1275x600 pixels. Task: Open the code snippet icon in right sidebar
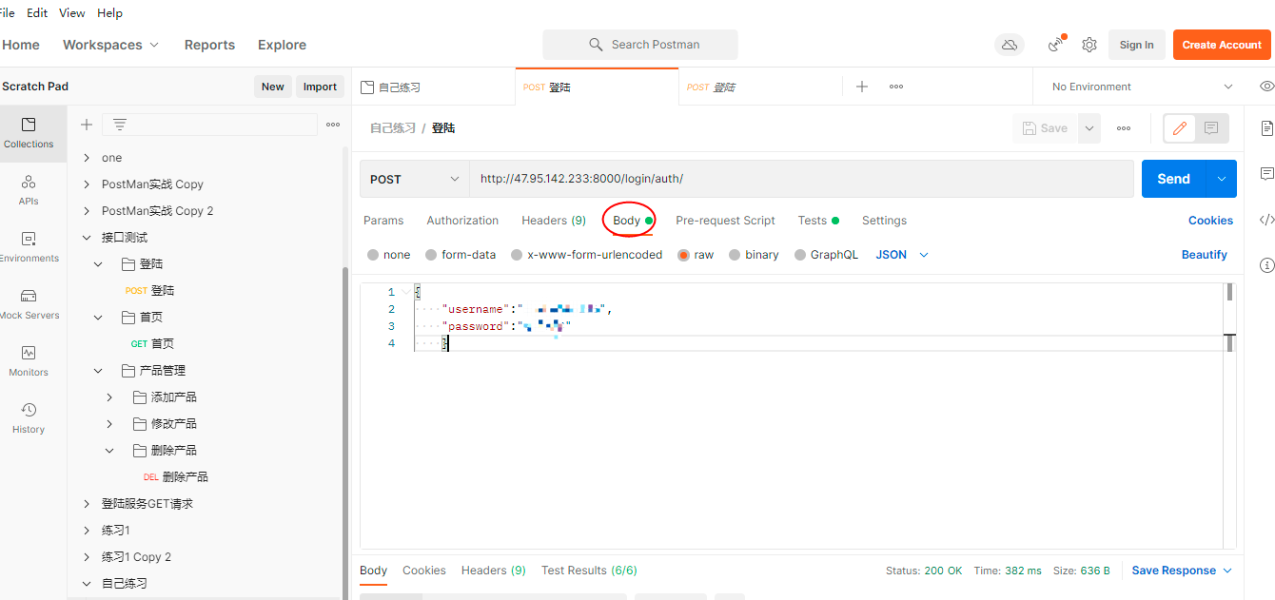click(1266, 220)
